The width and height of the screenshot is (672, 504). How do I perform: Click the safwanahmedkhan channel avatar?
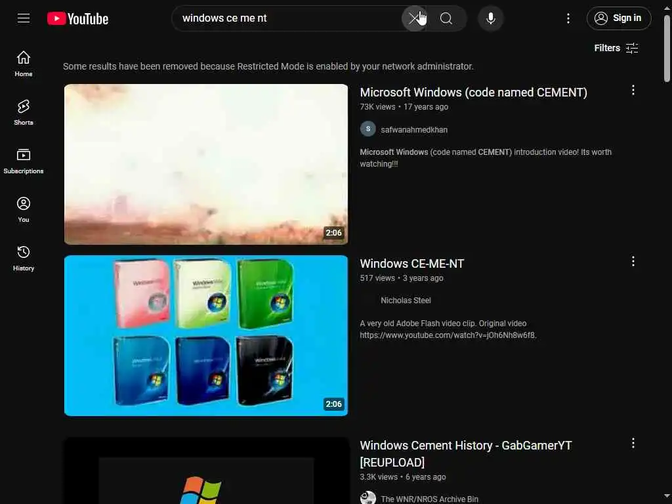coord(367,129)
